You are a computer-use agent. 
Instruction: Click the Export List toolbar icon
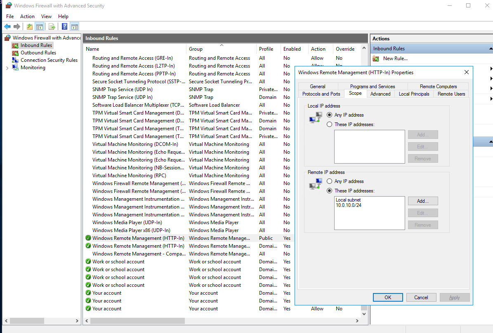(x=51, y=26)
